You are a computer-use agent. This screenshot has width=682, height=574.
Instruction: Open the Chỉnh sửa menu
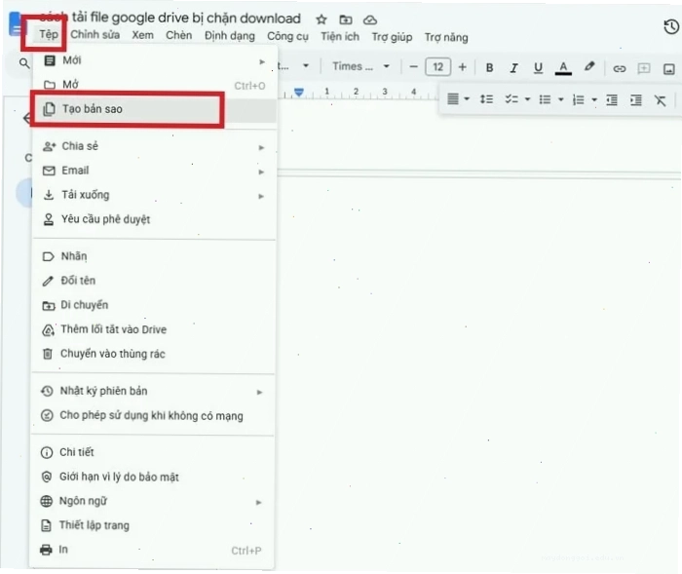point(95,34)
